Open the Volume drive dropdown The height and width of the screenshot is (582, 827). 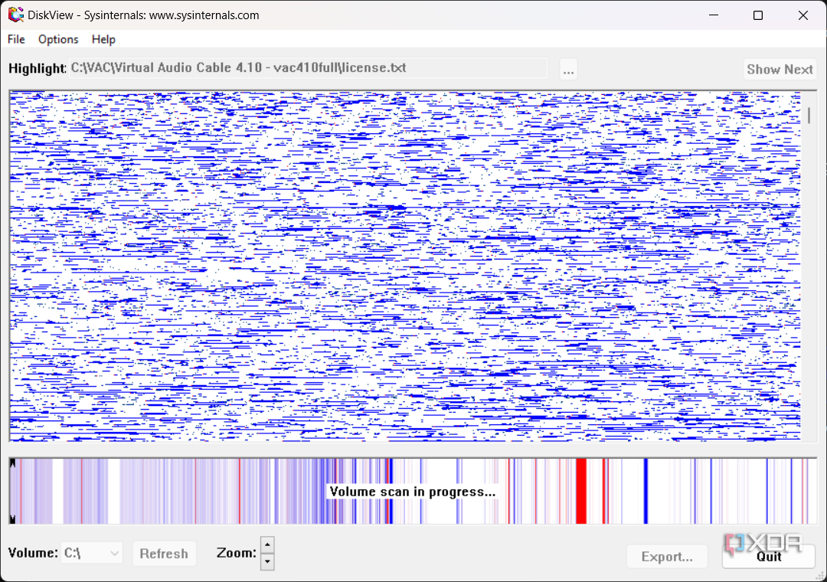pos(92,553)
